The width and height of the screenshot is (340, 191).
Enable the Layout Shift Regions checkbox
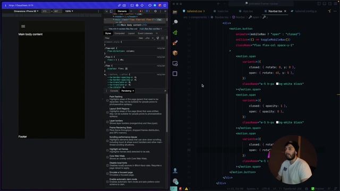[x=107, y=112]
